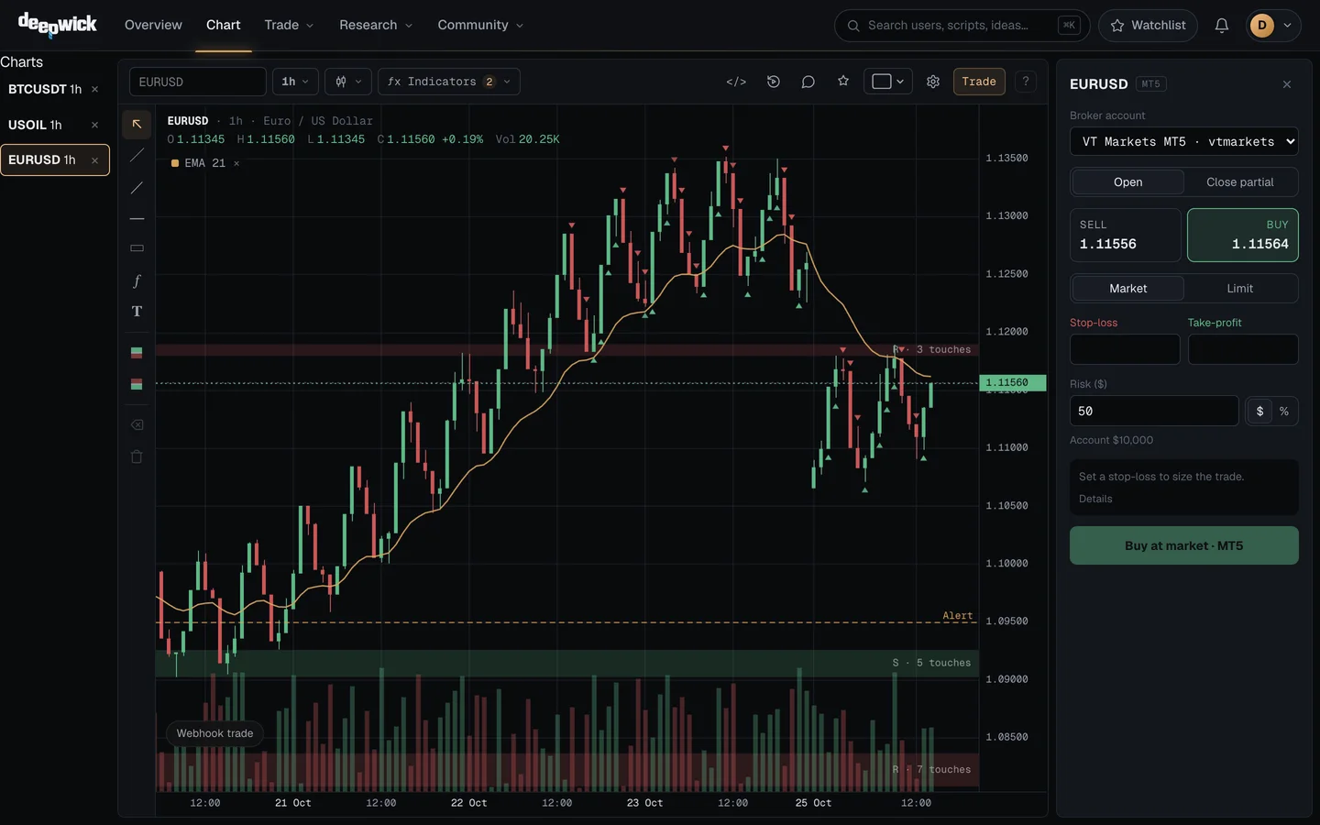
Task: Click Buy at market MT5 button
Action: coord(1183,545)
